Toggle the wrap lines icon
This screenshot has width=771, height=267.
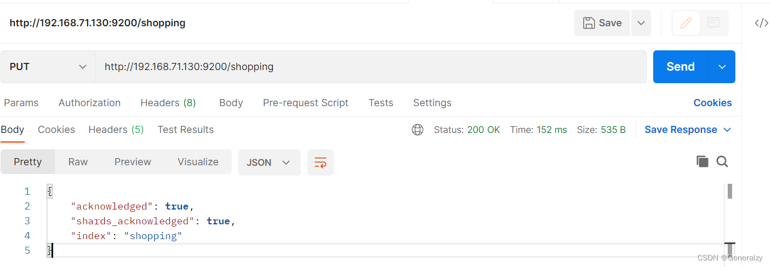click(321, 162)
